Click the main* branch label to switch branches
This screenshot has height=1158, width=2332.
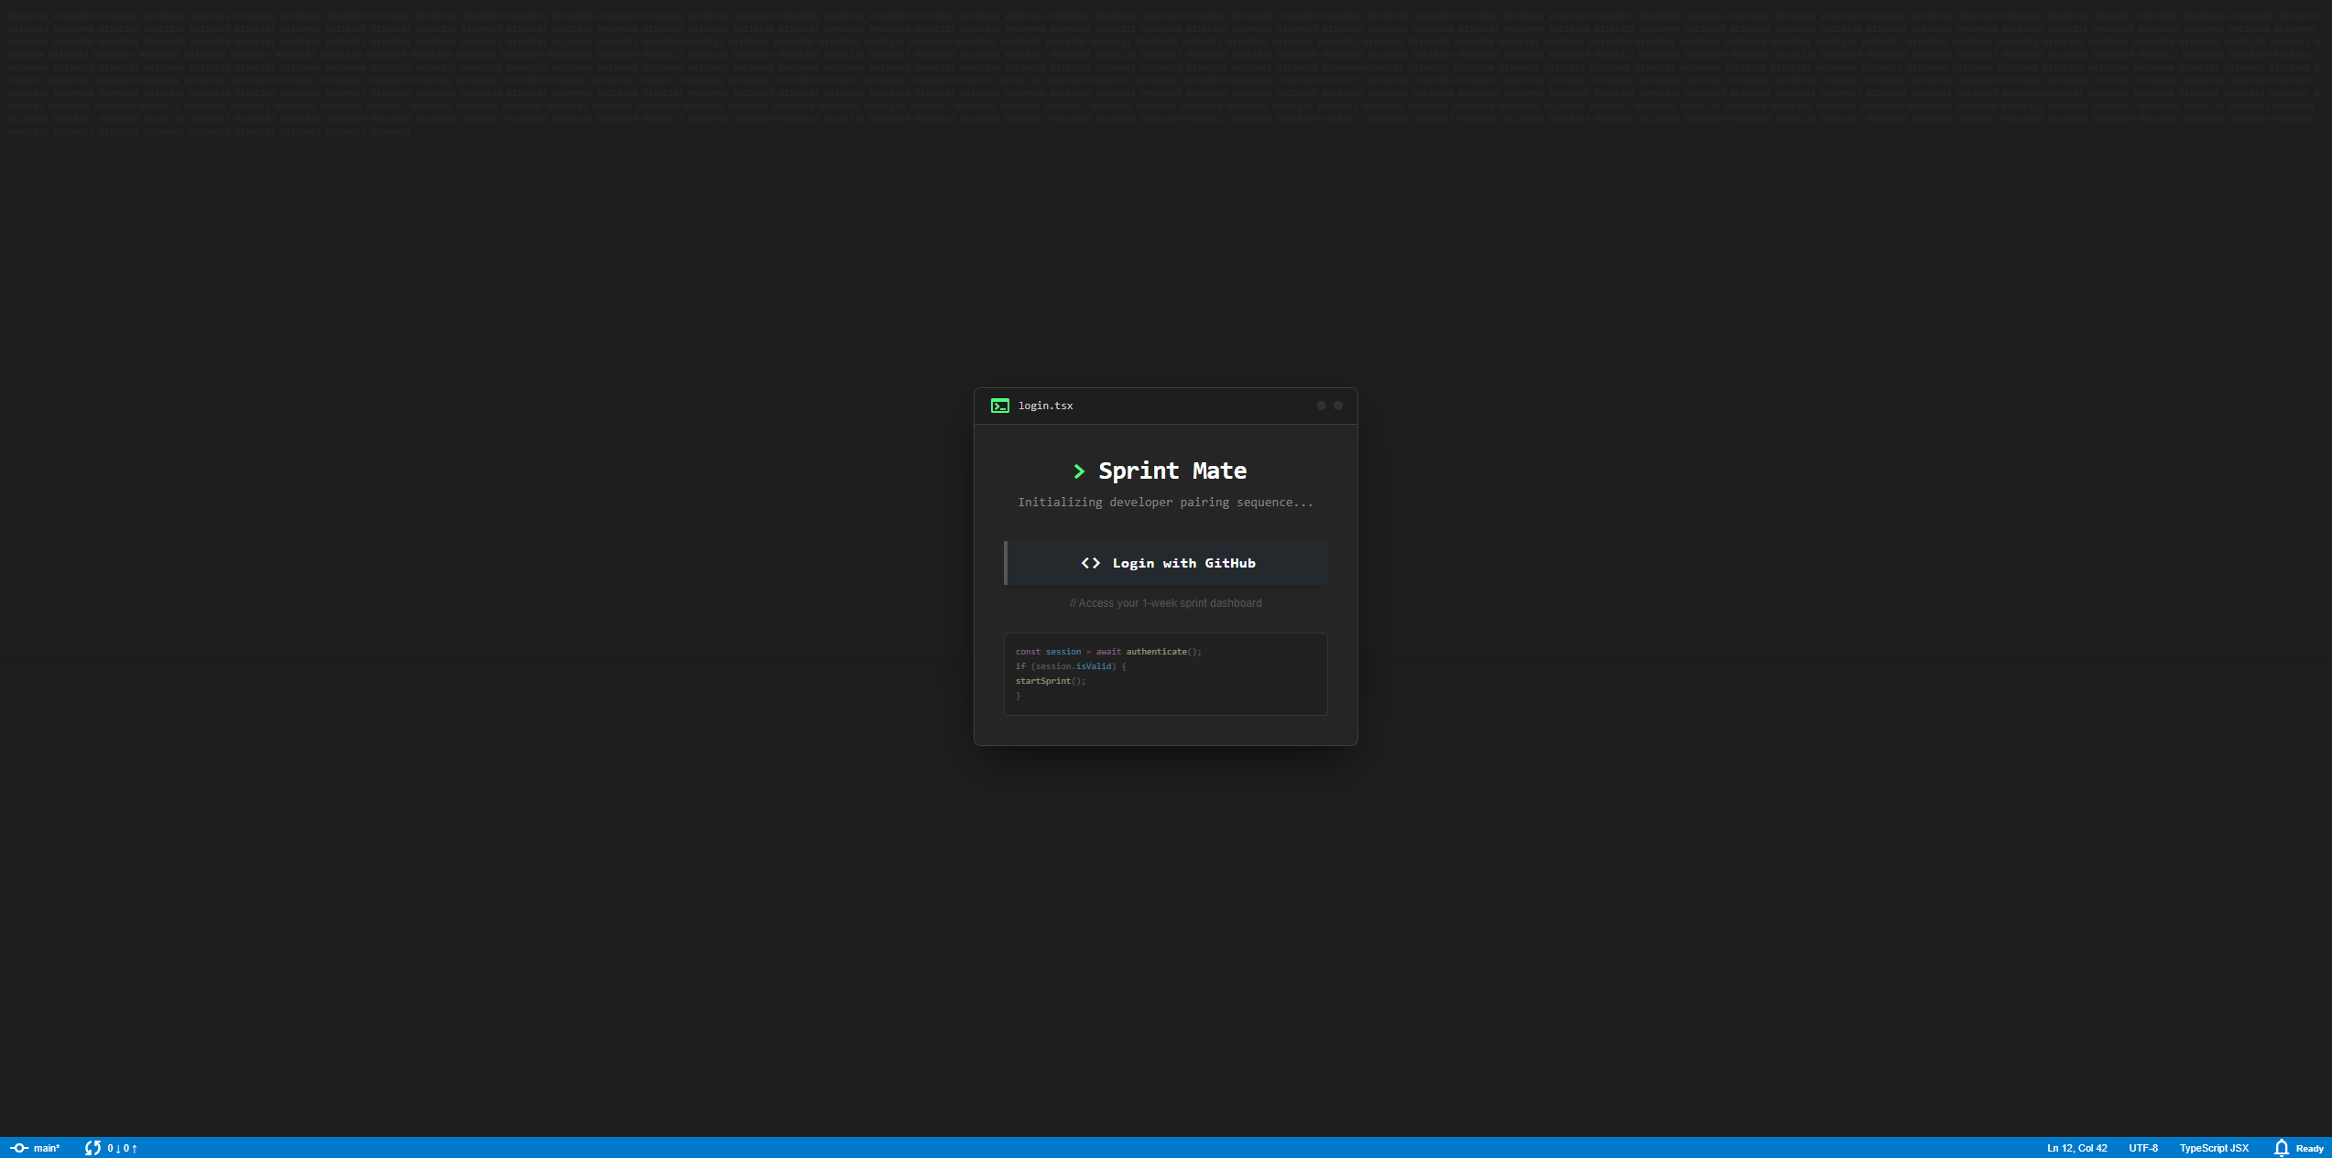click(x=46, y=1147)
